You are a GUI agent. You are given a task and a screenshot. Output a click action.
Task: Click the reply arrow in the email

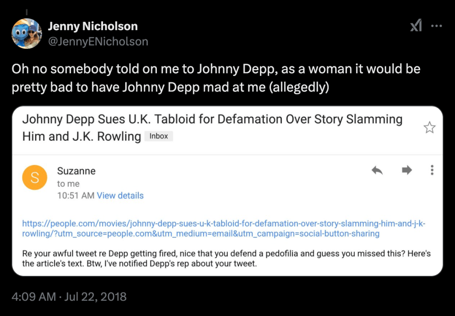(x=377, y=170)
